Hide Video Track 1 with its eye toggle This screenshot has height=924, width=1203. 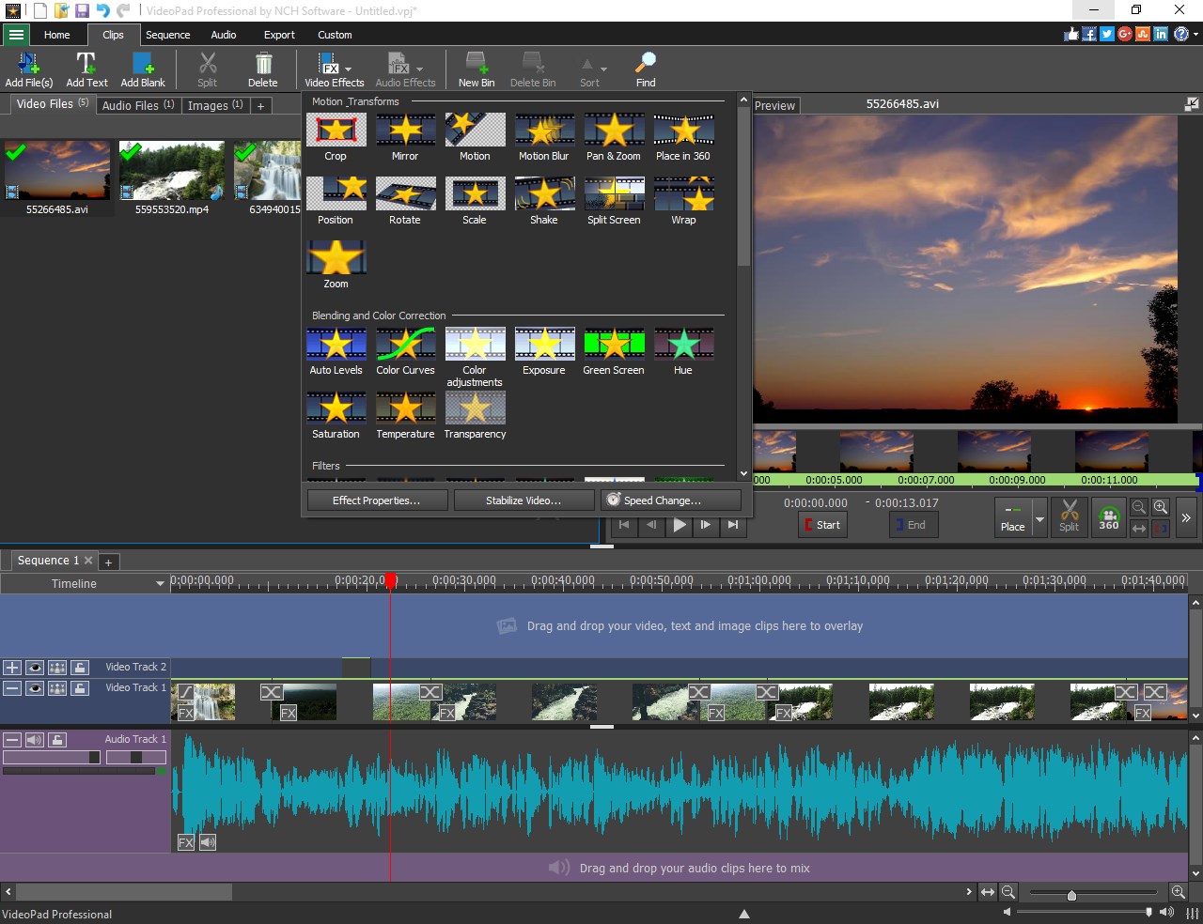pyautogui.click(x=35, y=687)
